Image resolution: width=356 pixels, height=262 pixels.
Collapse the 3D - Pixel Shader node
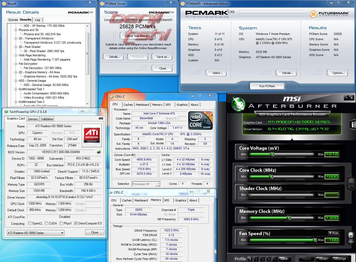16,47
